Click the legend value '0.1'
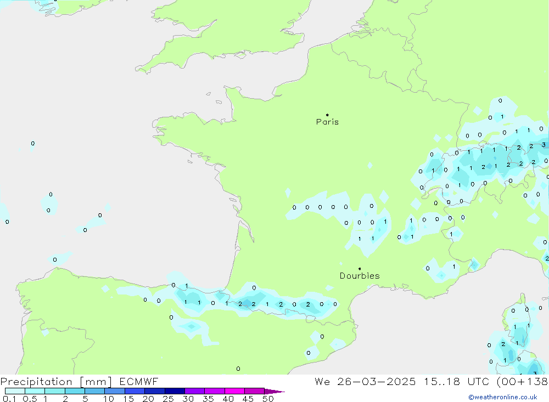This screenshot has height=402, width=549. pyautogui.click(x=9, y=399)
